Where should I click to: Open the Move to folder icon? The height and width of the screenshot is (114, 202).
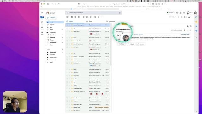[x=95, y=17]
